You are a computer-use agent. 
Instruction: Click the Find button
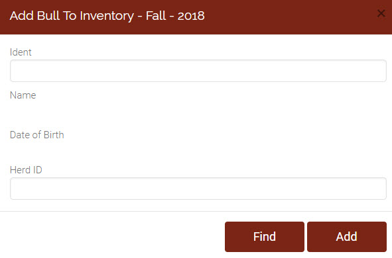point(265,237)
